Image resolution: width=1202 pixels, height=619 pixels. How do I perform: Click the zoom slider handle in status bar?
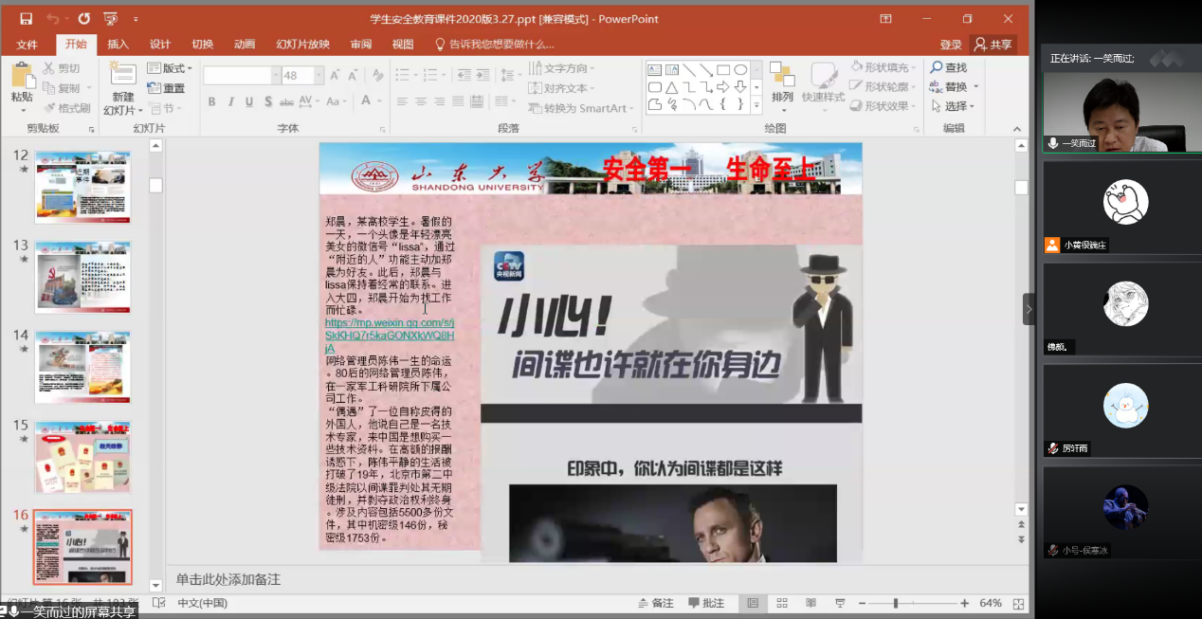[x=895, y=603]
